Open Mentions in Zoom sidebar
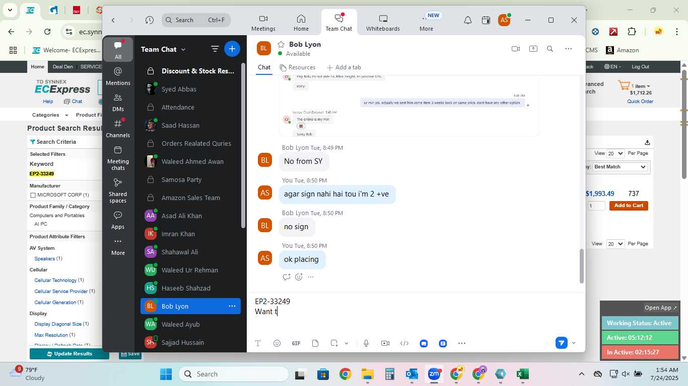688x386 pixels. 118,76
